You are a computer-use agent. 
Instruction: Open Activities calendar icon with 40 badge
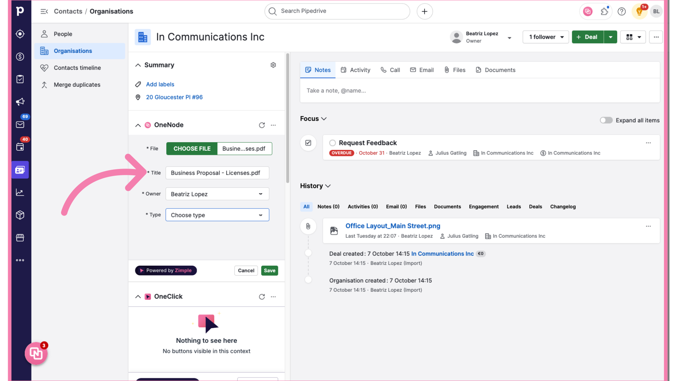tap(20, 147)
